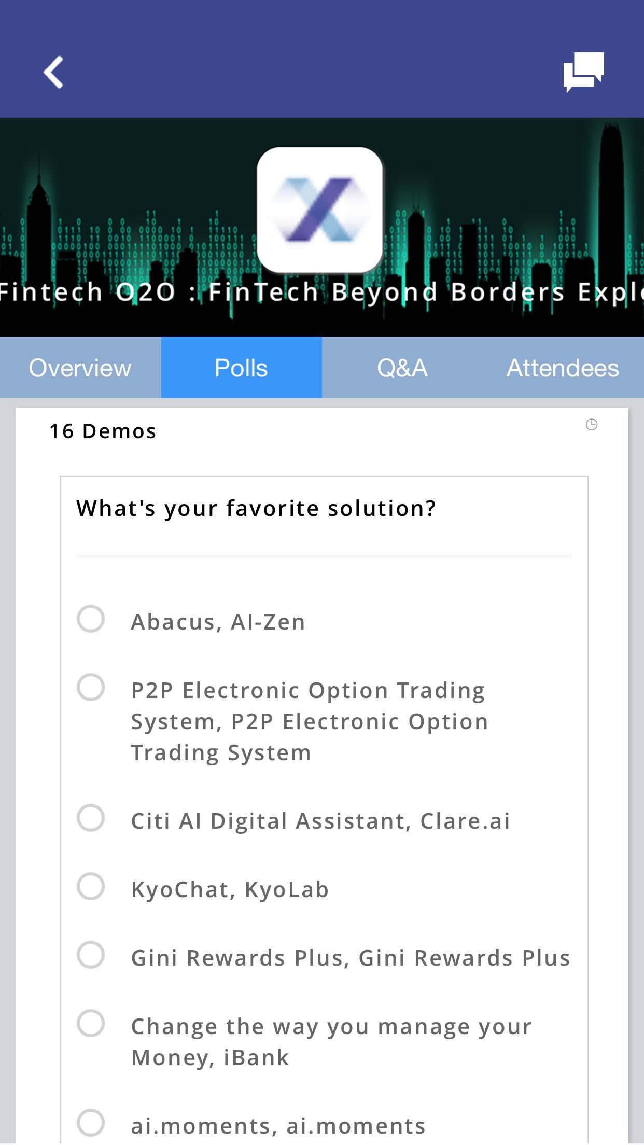Show the Attendees tab

coord(563,368)
